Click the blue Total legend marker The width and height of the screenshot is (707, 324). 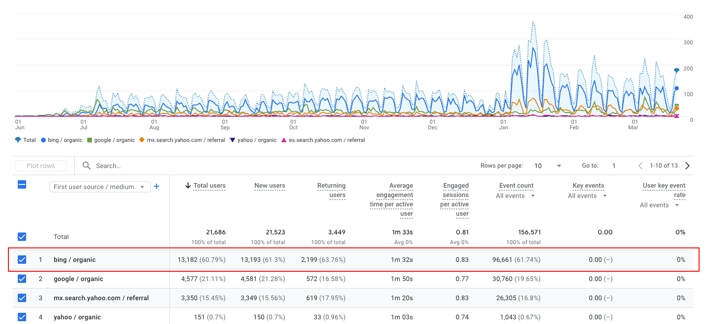18,140
